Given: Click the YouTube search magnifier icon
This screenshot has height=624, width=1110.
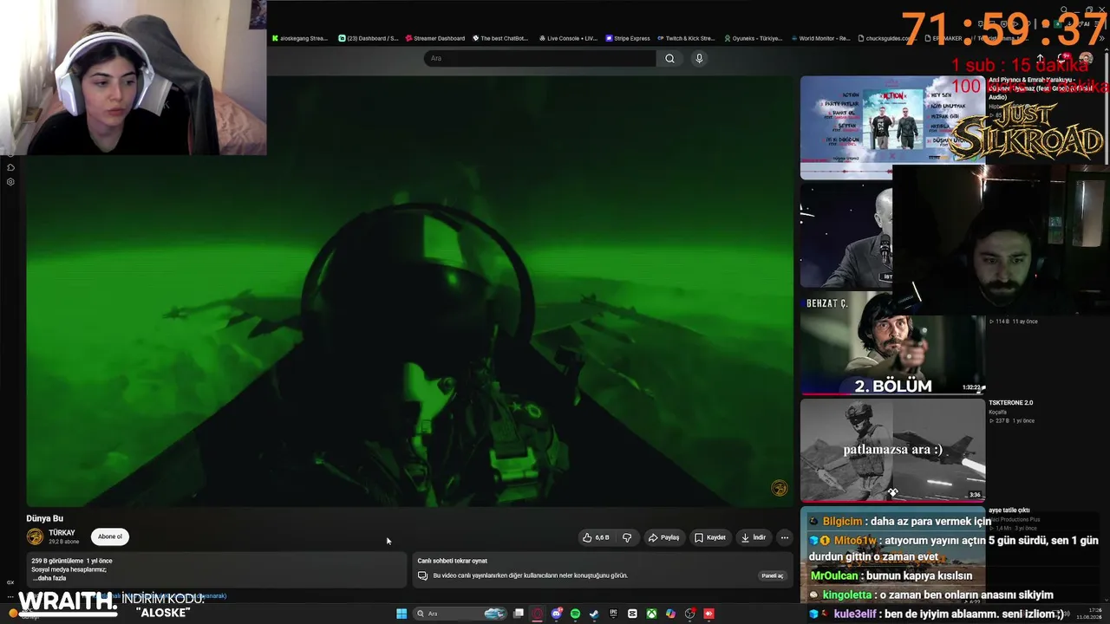Looking at the screenshot, I should [x=669, y=58].
